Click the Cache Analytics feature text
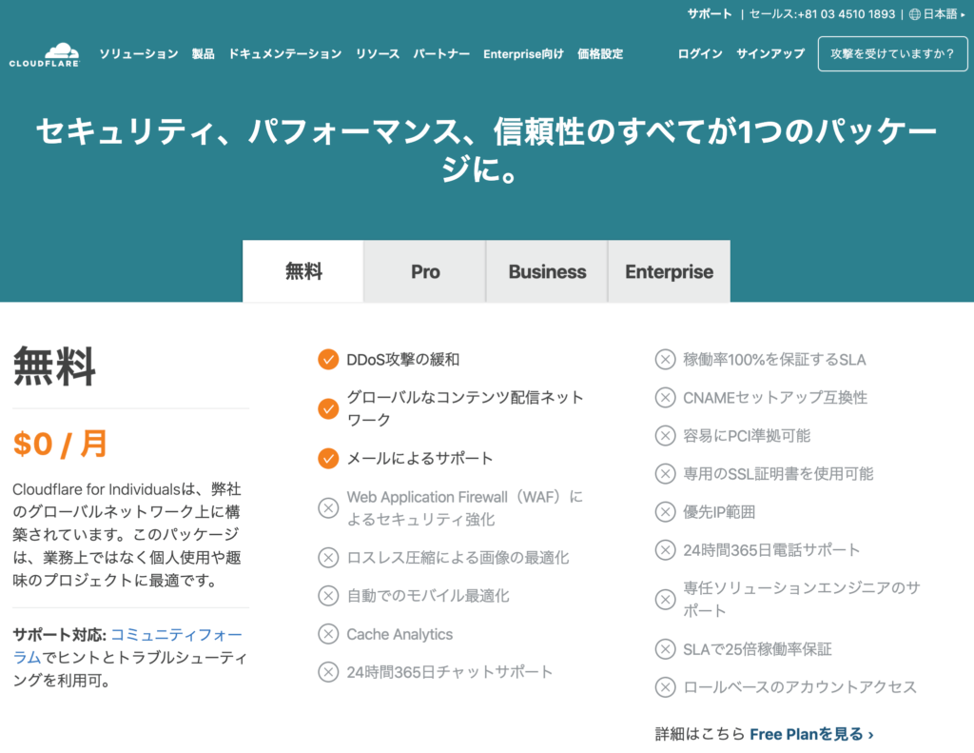 (x=399, y=634)
